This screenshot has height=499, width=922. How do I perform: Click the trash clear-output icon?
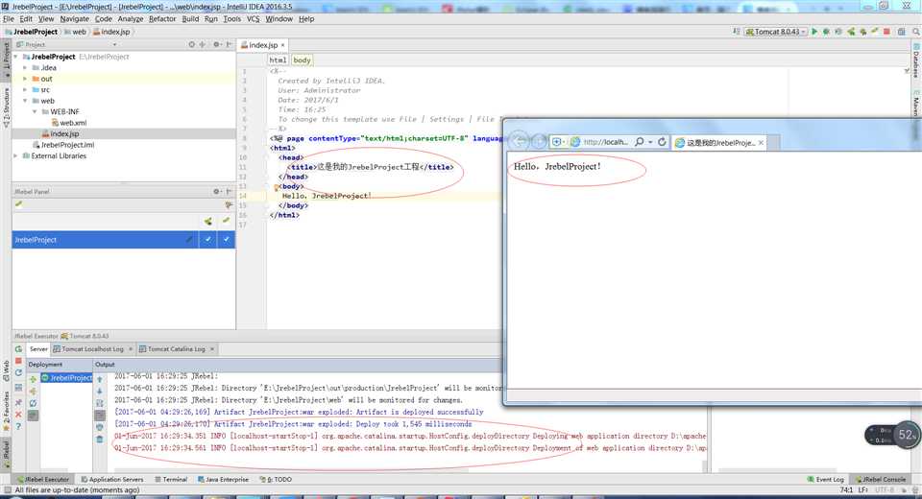99,440
